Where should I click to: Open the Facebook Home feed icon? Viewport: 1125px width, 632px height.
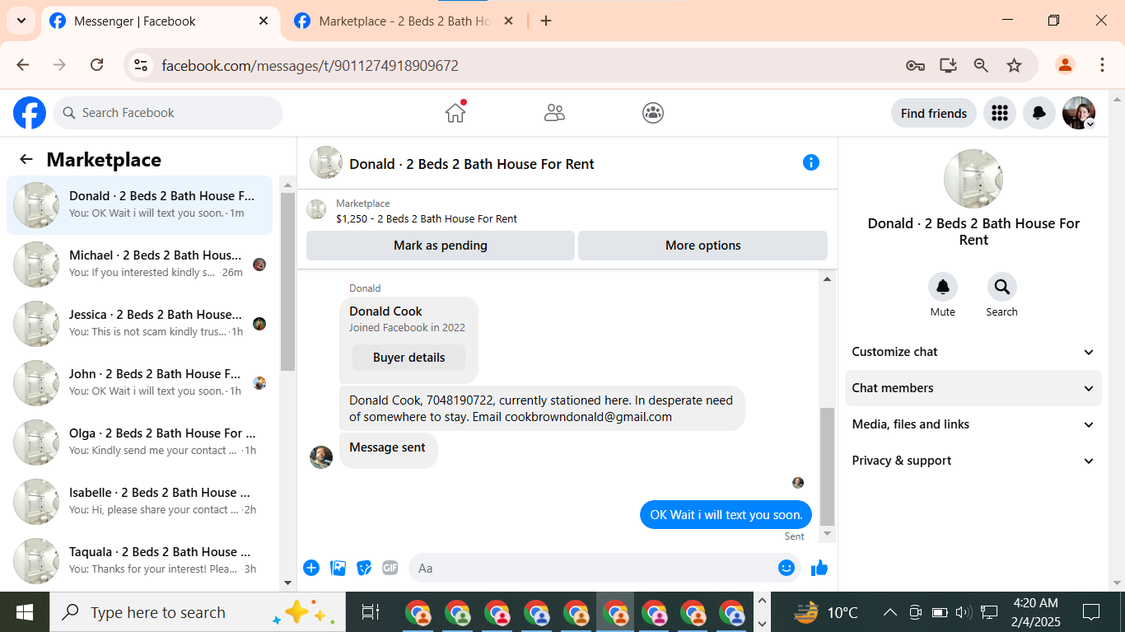click(455, 113)
